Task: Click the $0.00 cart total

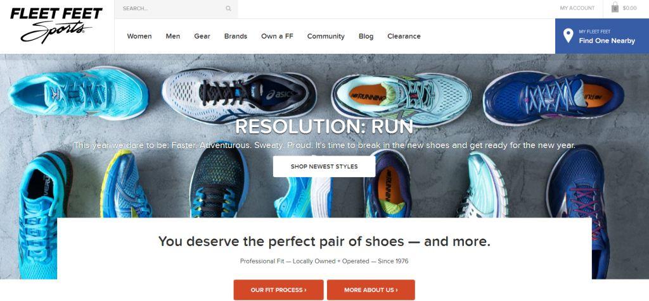Action: 629,8
